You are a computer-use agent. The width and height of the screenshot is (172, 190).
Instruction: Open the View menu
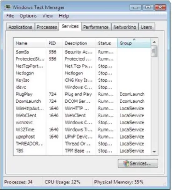coord(48,16)
